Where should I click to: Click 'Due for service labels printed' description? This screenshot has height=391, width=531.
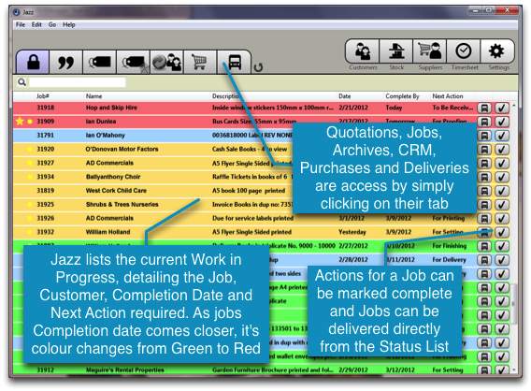[x=252, y=218]
